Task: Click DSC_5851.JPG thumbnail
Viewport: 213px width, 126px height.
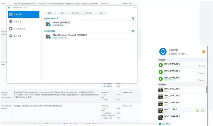Action: [161, 103]
